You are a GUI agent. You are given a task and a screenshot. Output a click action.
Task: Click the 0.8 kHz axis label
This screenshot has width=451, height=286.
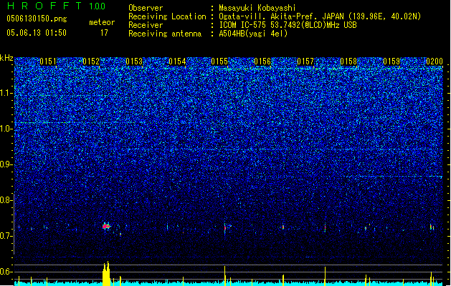point(6,200)
